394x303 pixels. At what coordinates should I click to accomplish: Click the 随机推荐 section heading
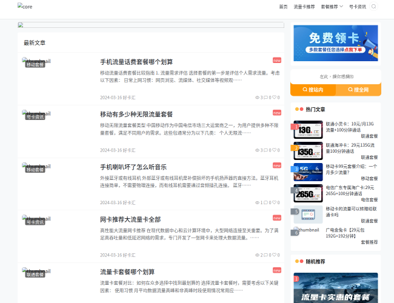(315, 262)
